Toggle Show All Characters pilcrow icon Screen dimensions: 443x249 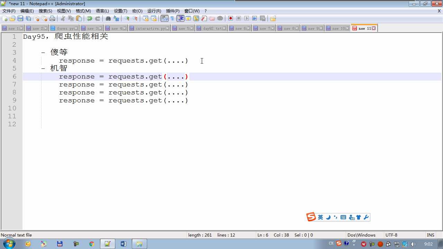(172, 18)
